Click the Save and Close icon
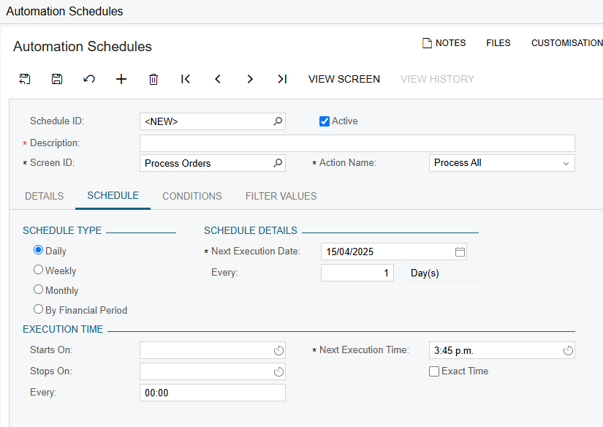The width and height of the screenshot is (603, 427). (25, 79)
